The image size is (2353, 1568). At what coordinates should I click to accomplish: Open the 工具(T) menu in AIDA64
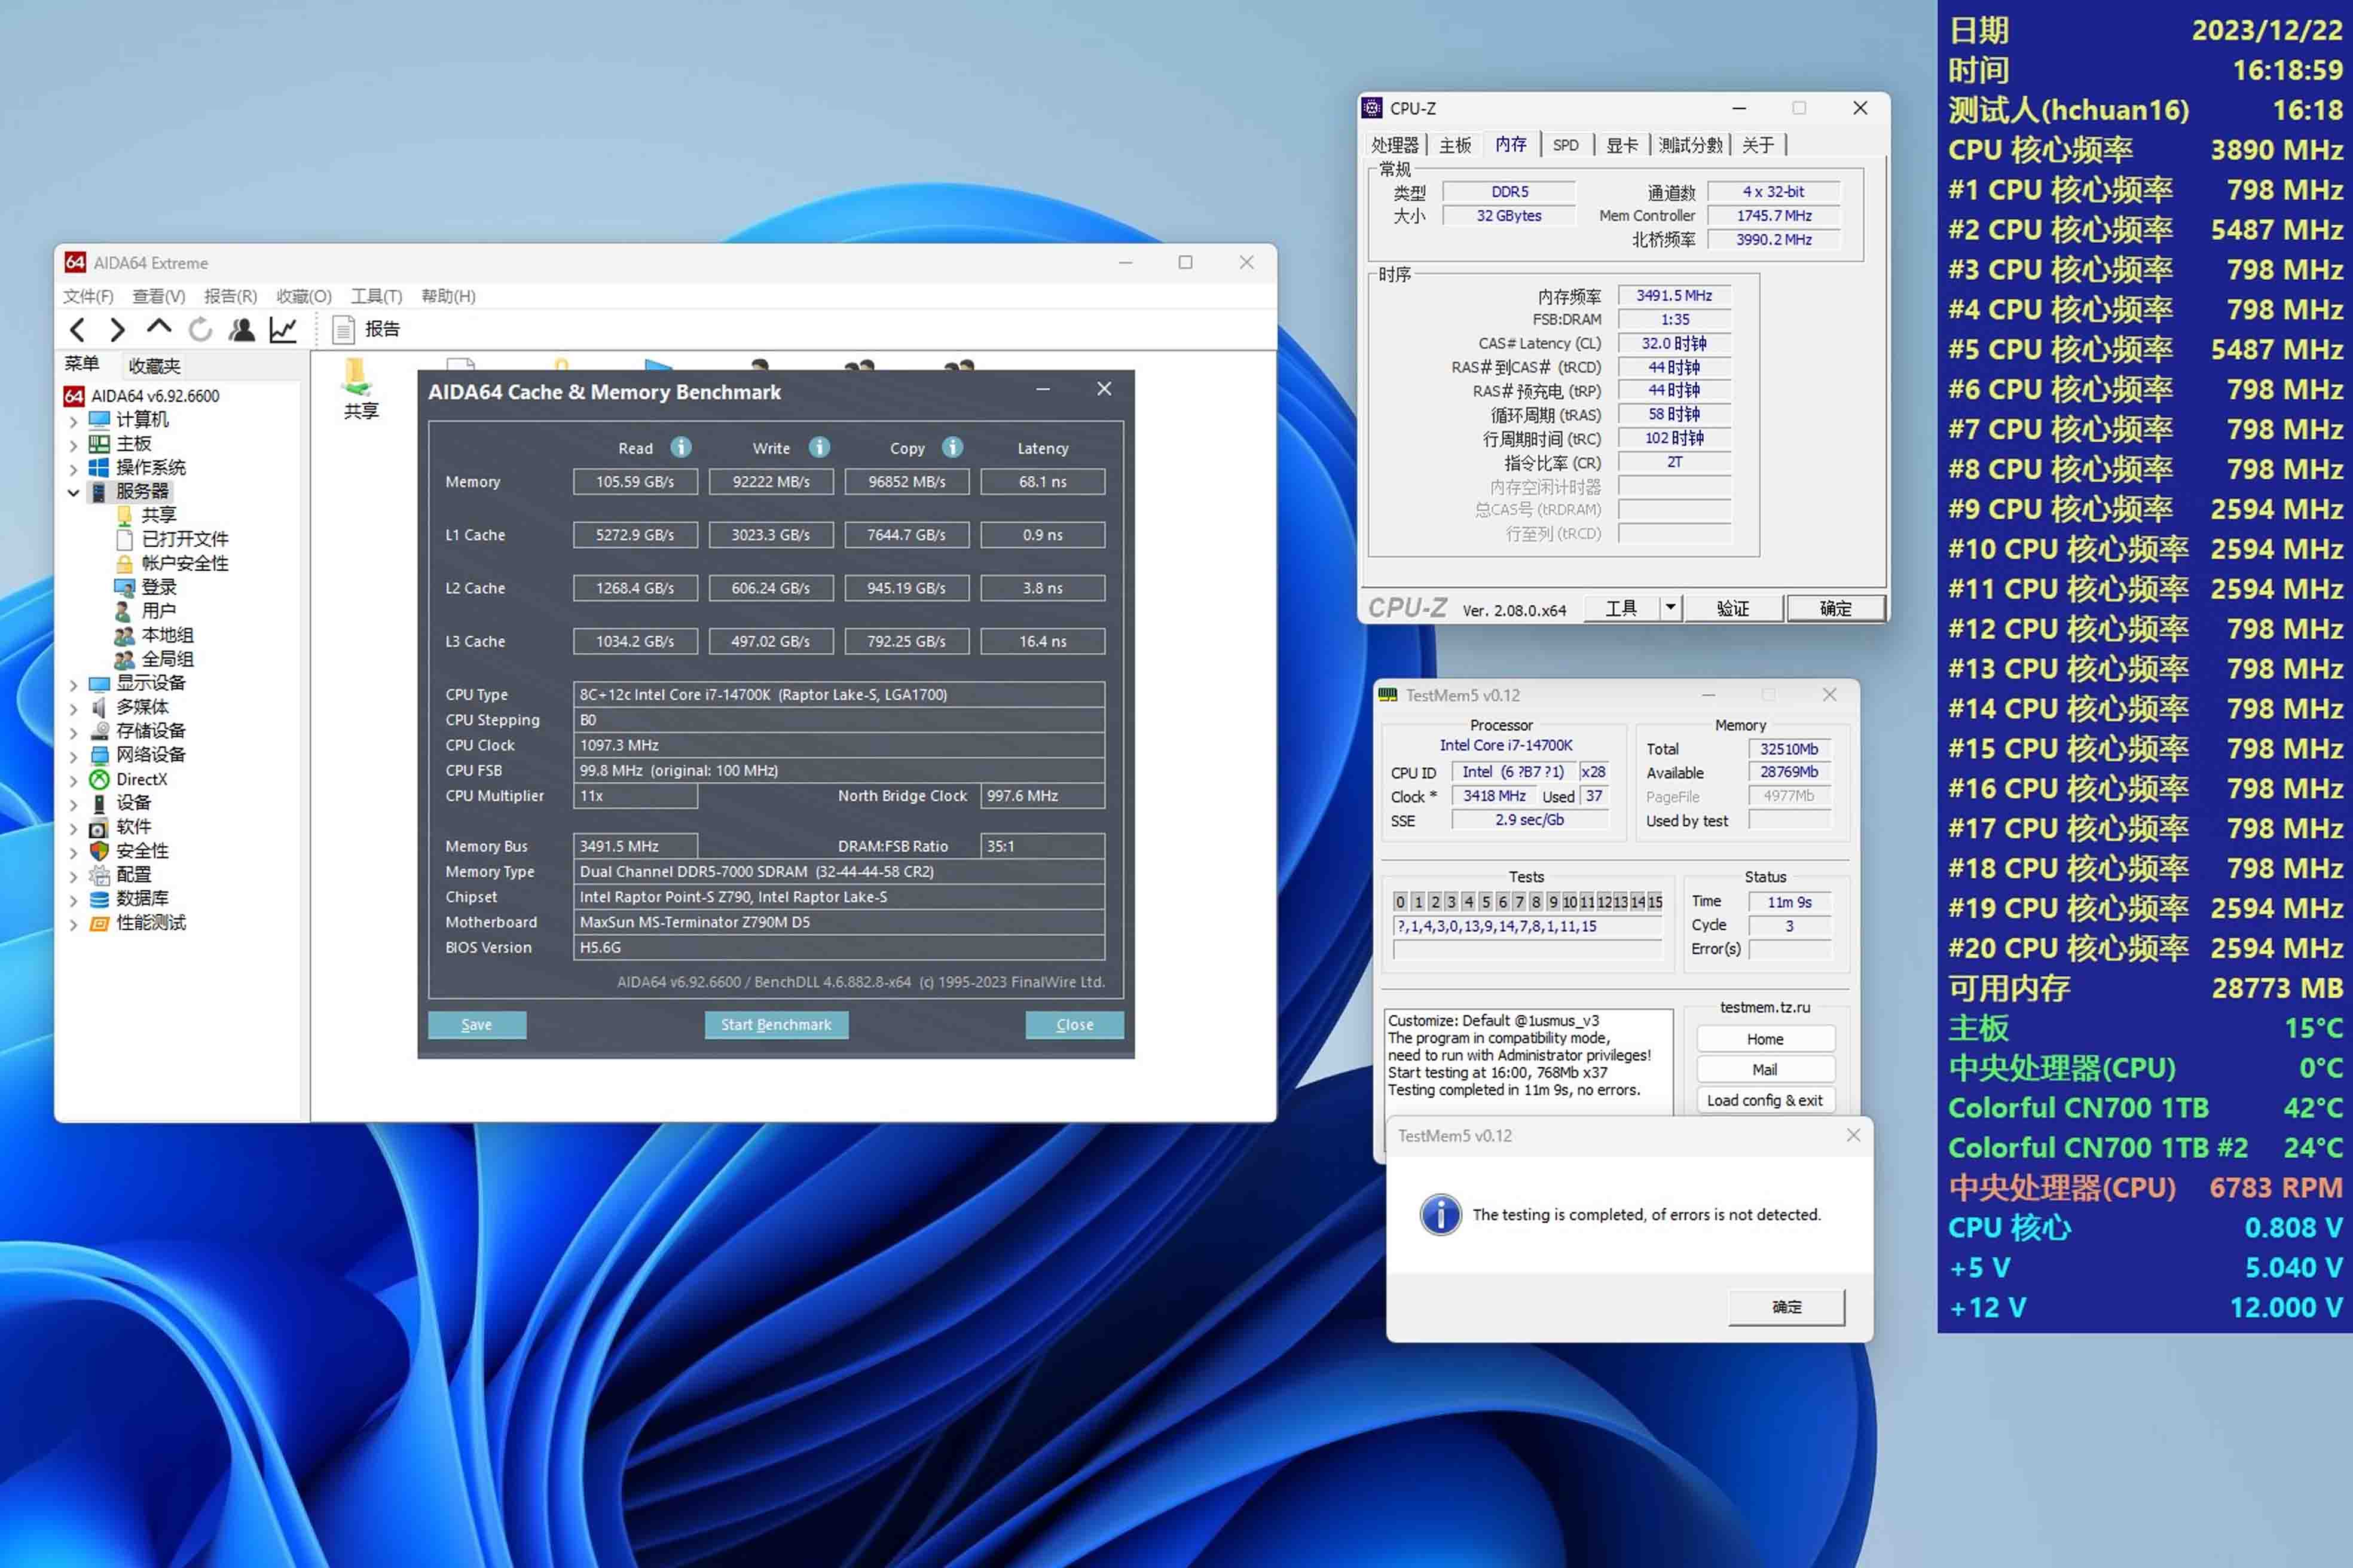(376, 296)
